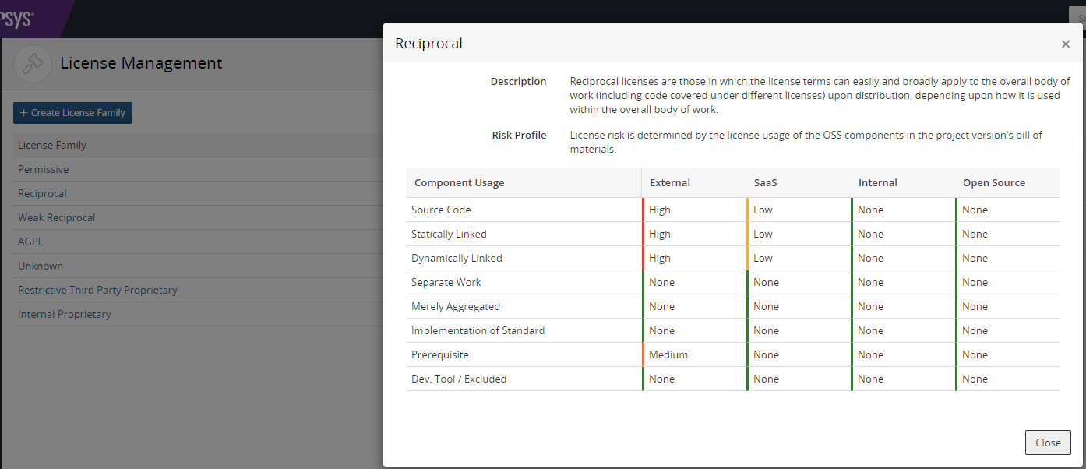Image resolution: width=1086 pixels, height=469 pixels.
Task: Select the Dev. Tool / Excluded row
Action: tap(459, 379)
